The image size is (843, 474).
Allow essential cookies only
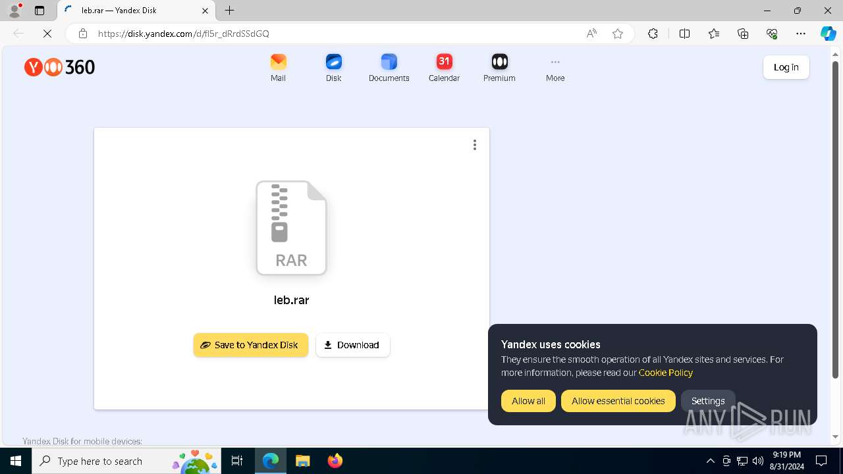618,401
